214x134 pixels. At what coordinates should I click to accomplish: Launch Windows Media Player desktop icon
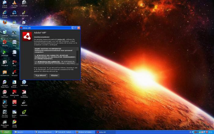pos(5,84)
